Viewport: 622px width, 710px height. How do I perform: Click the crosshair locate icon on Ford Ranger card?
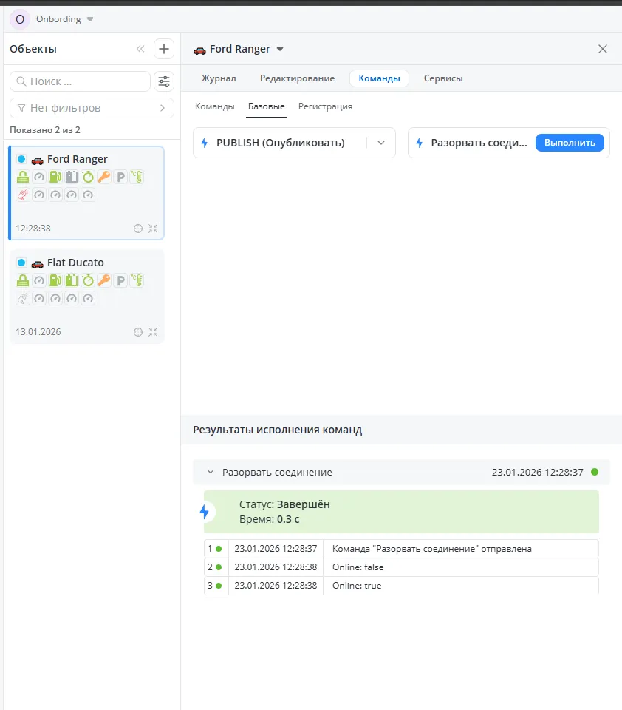point(137,229)
